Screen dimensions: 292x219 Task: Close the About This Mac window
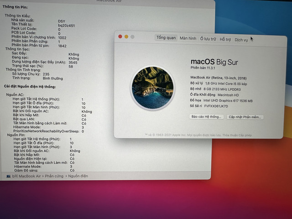[x=120, y=36]
